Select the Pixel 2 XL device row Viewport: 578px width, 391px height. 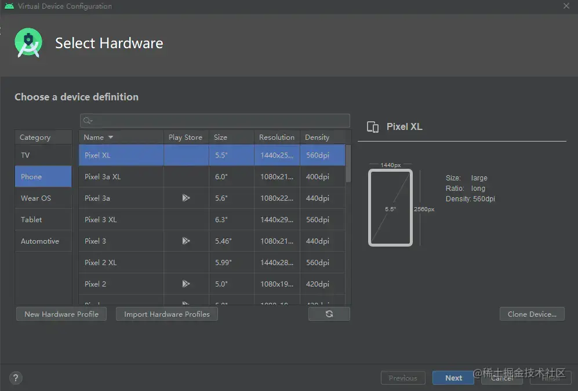pyautogui.click(x=212, y=262)
